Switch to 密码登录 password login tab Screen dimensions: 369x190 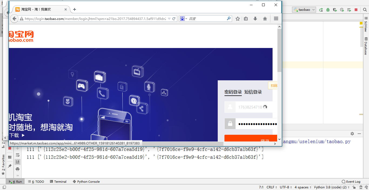[233, 92]
